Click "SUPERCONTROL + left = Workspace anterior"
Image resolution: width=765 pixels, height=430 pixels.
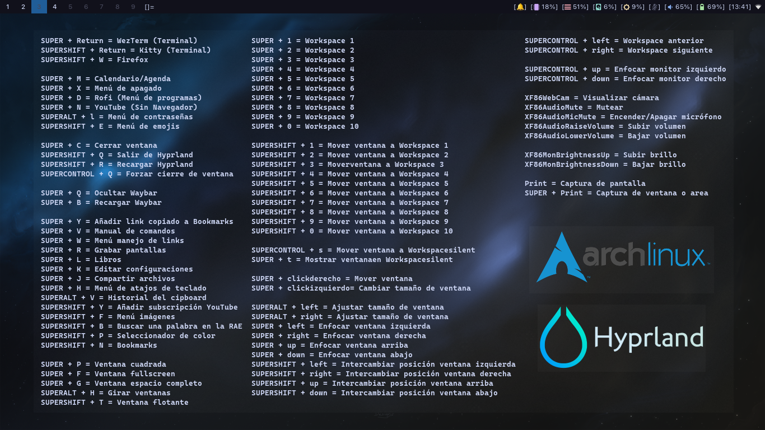pos(614,41)
